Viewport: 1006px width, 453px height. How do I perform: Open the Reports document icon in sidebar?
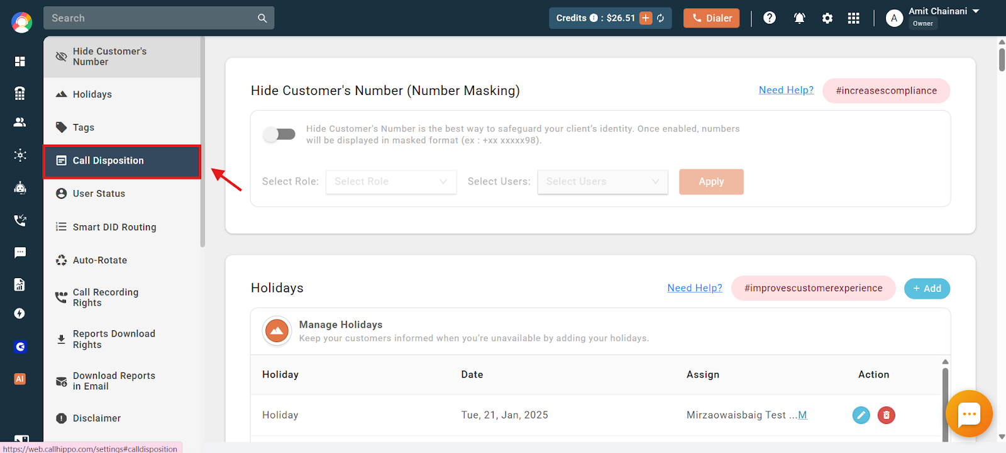[x=20, y=284]
